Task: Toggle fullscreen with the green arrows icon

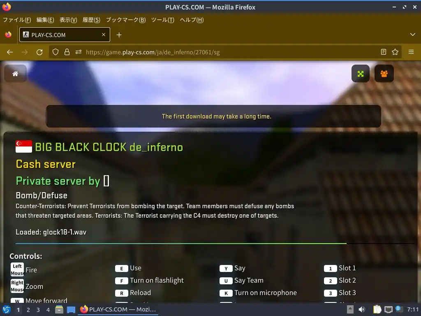Action: pos(360,73)
